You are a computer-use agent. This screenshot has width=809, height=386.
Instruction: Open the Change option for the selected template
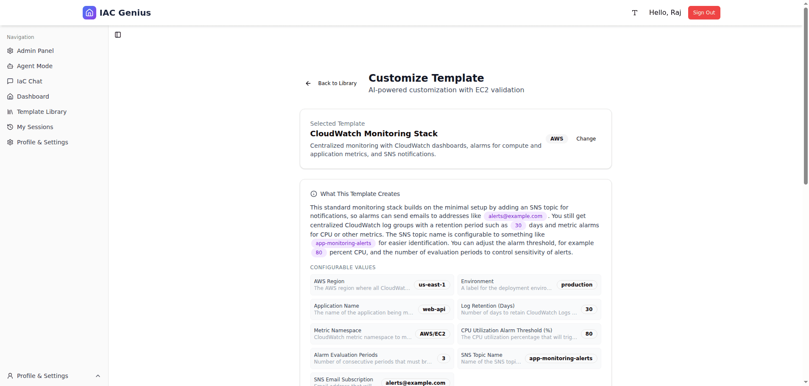coord(586,138)
